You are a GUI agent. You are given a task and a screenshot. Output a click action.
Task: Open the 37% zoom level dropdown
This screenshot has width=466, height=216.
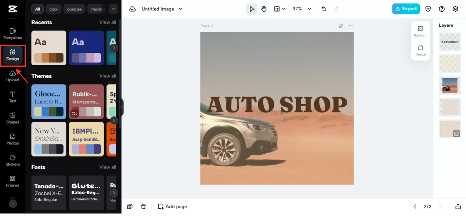[x=302, y=9]
